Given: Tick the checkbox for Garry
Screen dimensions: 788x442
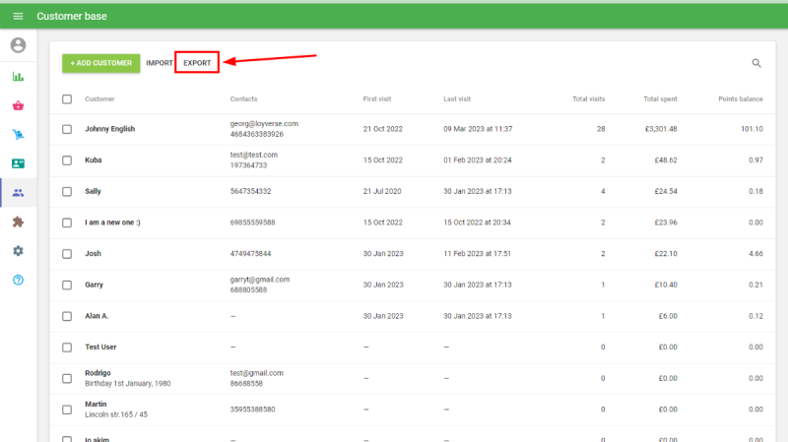Looking at the screenshot, I should point(67,284).
